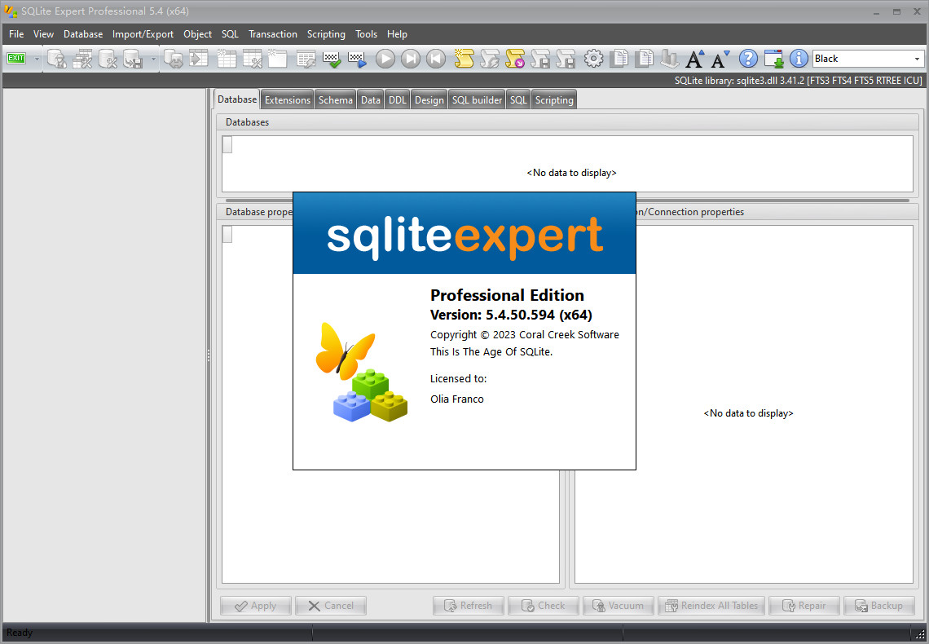Switch to the Scripting tab
The height and width of the screenshot is (644, 929).
pyautogui.click(x=554, y=100)
